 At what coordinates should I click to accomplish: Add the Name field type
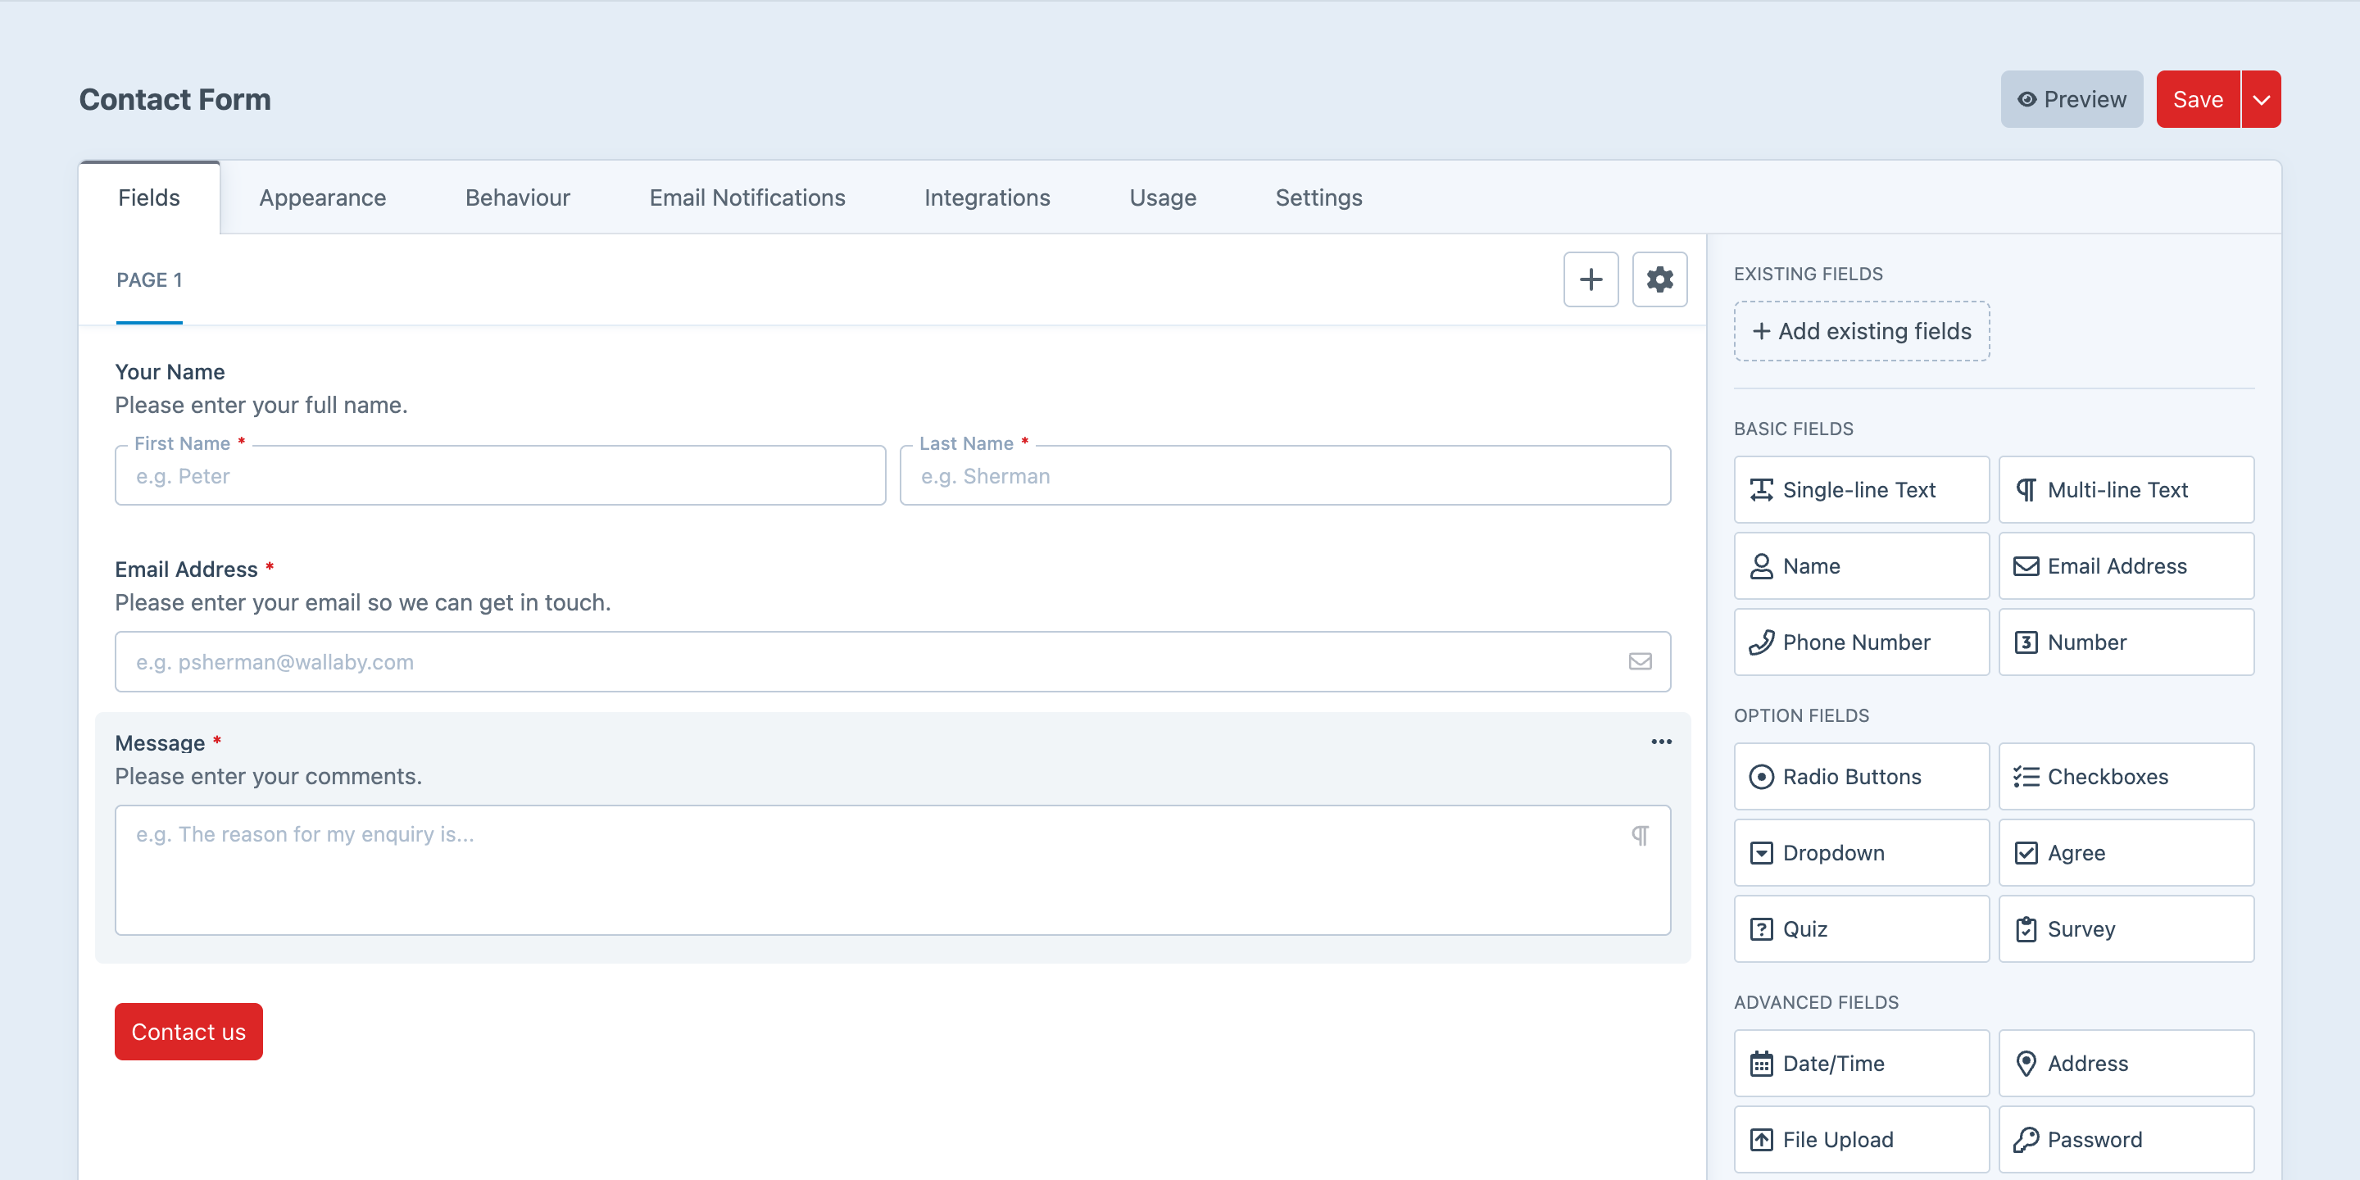pyautogui.click(x=1861, y=566)
